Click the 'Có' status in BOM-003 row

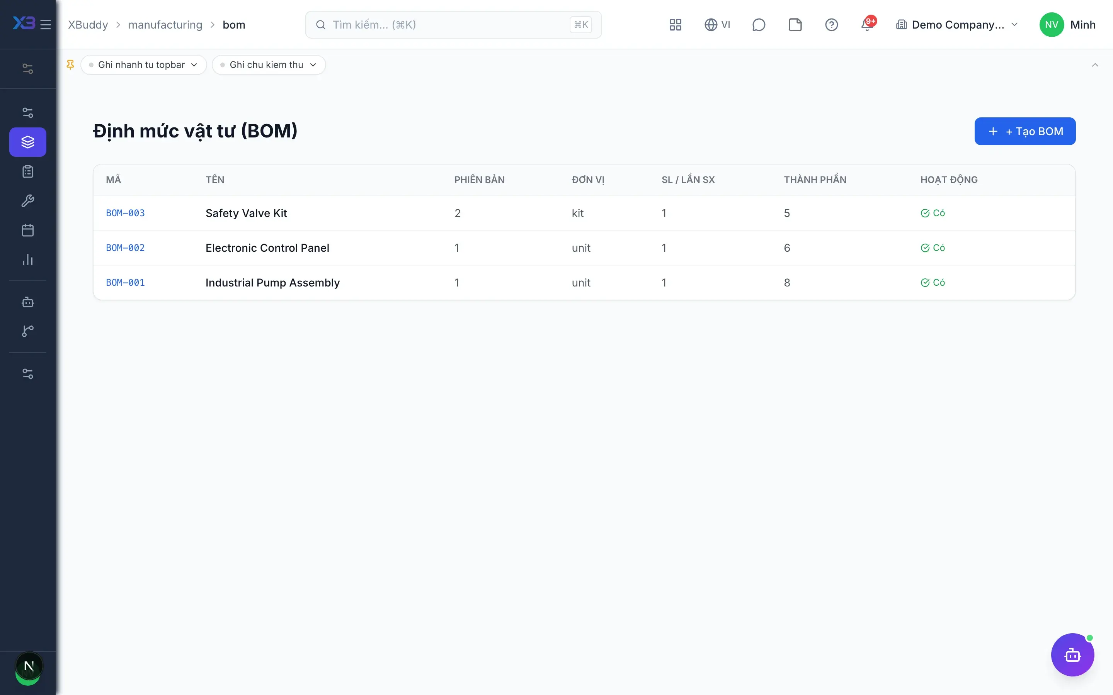[933, 213]
